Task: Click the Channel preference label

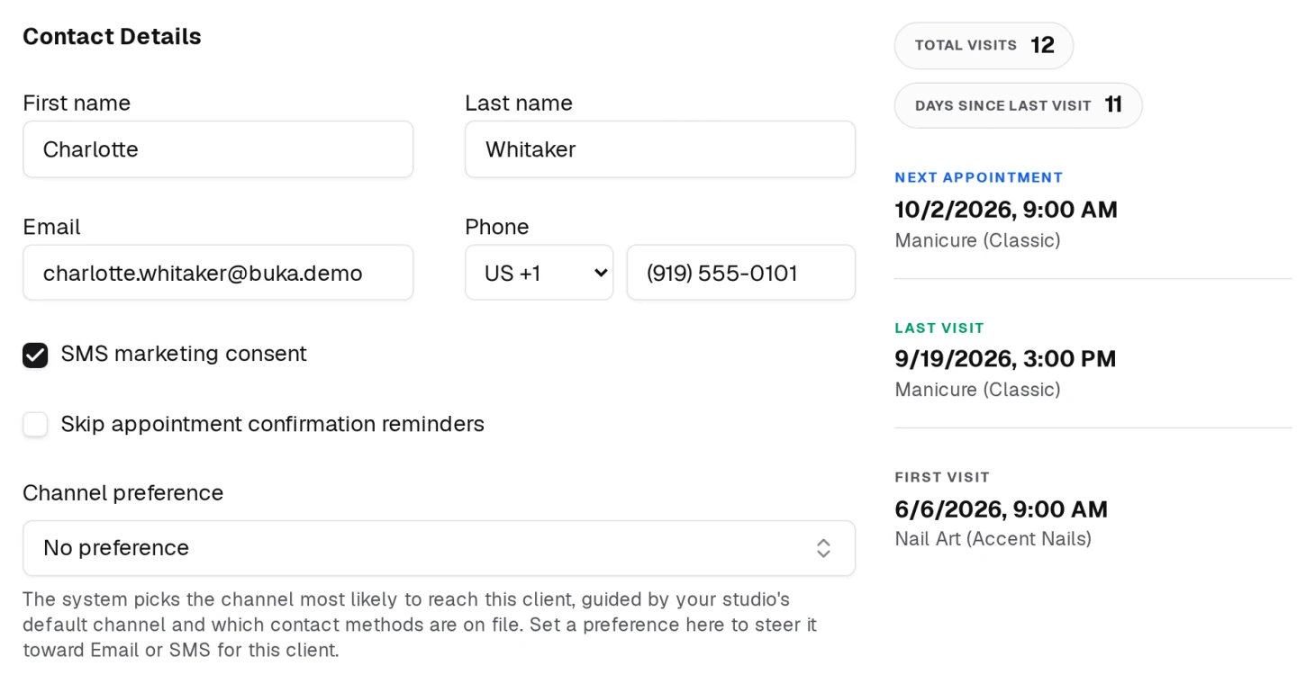Action: [122, 493]
